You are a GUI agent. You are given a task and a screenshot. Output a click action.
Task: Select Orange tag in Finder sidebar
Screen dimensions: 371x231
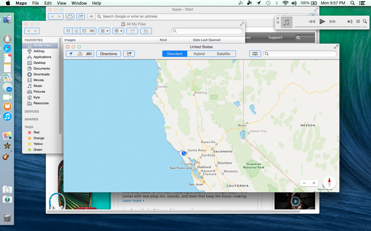point(39,138)
